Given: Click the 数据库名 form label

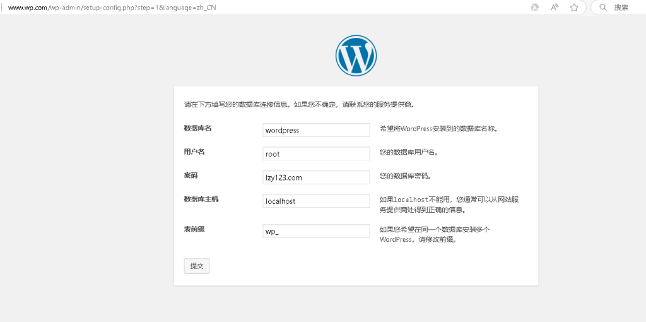Looking at the screenshot, I should [x=197, y=128].
